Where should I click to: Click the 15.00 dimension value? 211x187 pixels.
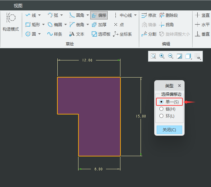pyautogui.click(x=141, y=116)
